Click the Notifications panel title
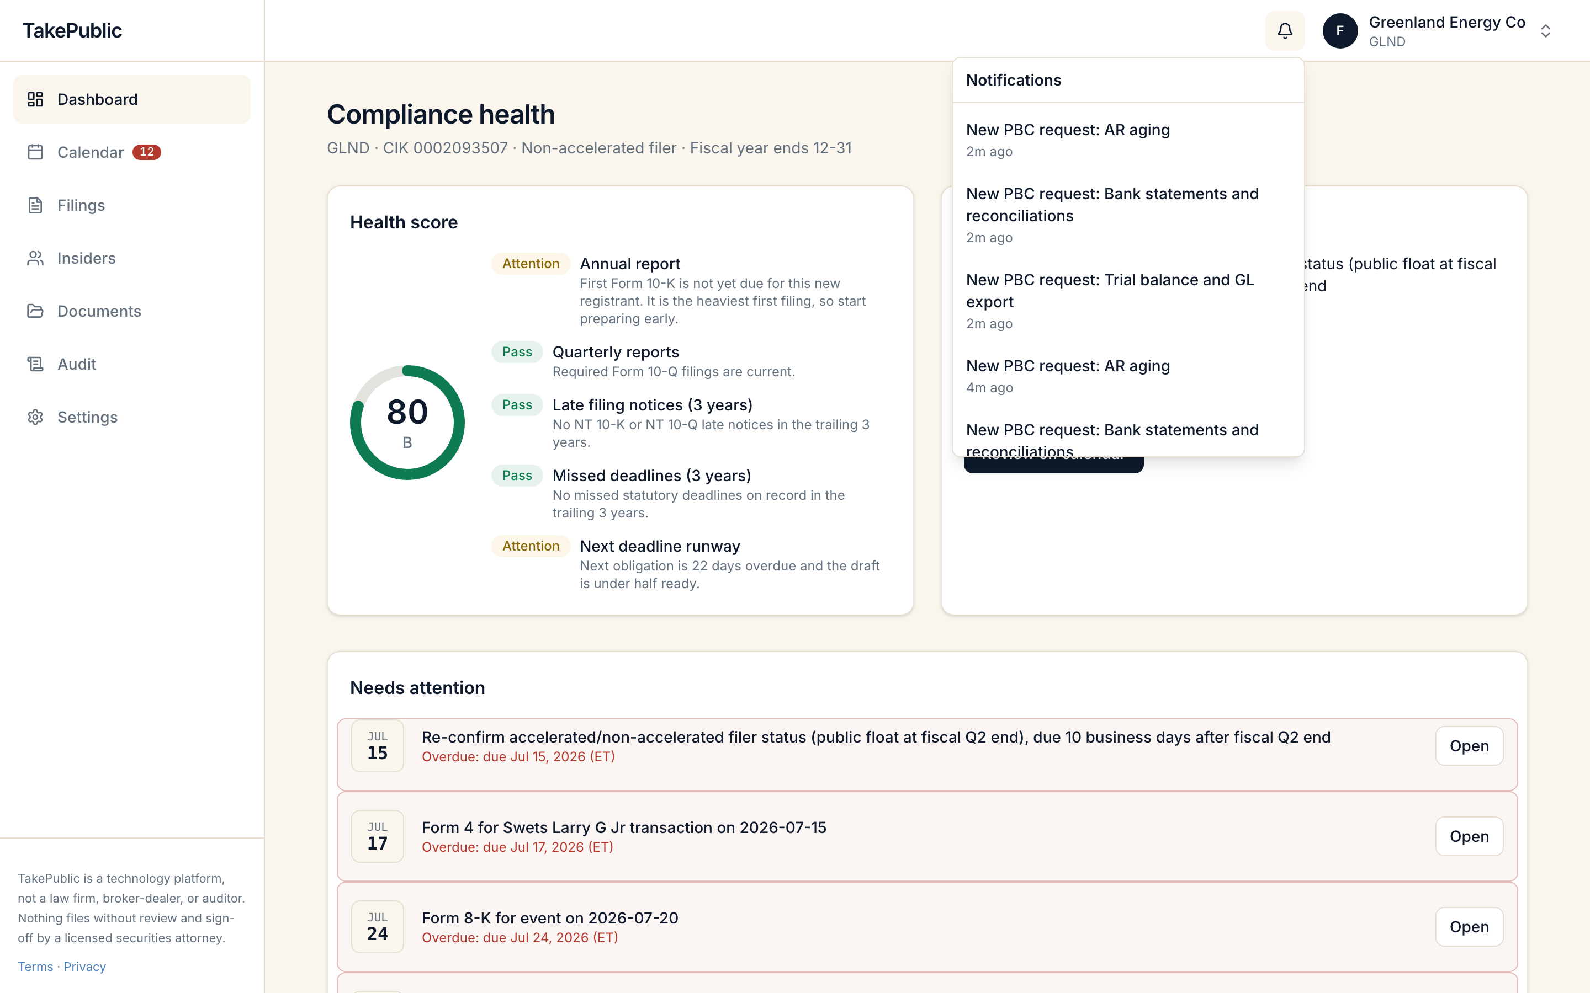Image resolution: width=1590 pixels, height=993 pixels. pos(1013,80)
